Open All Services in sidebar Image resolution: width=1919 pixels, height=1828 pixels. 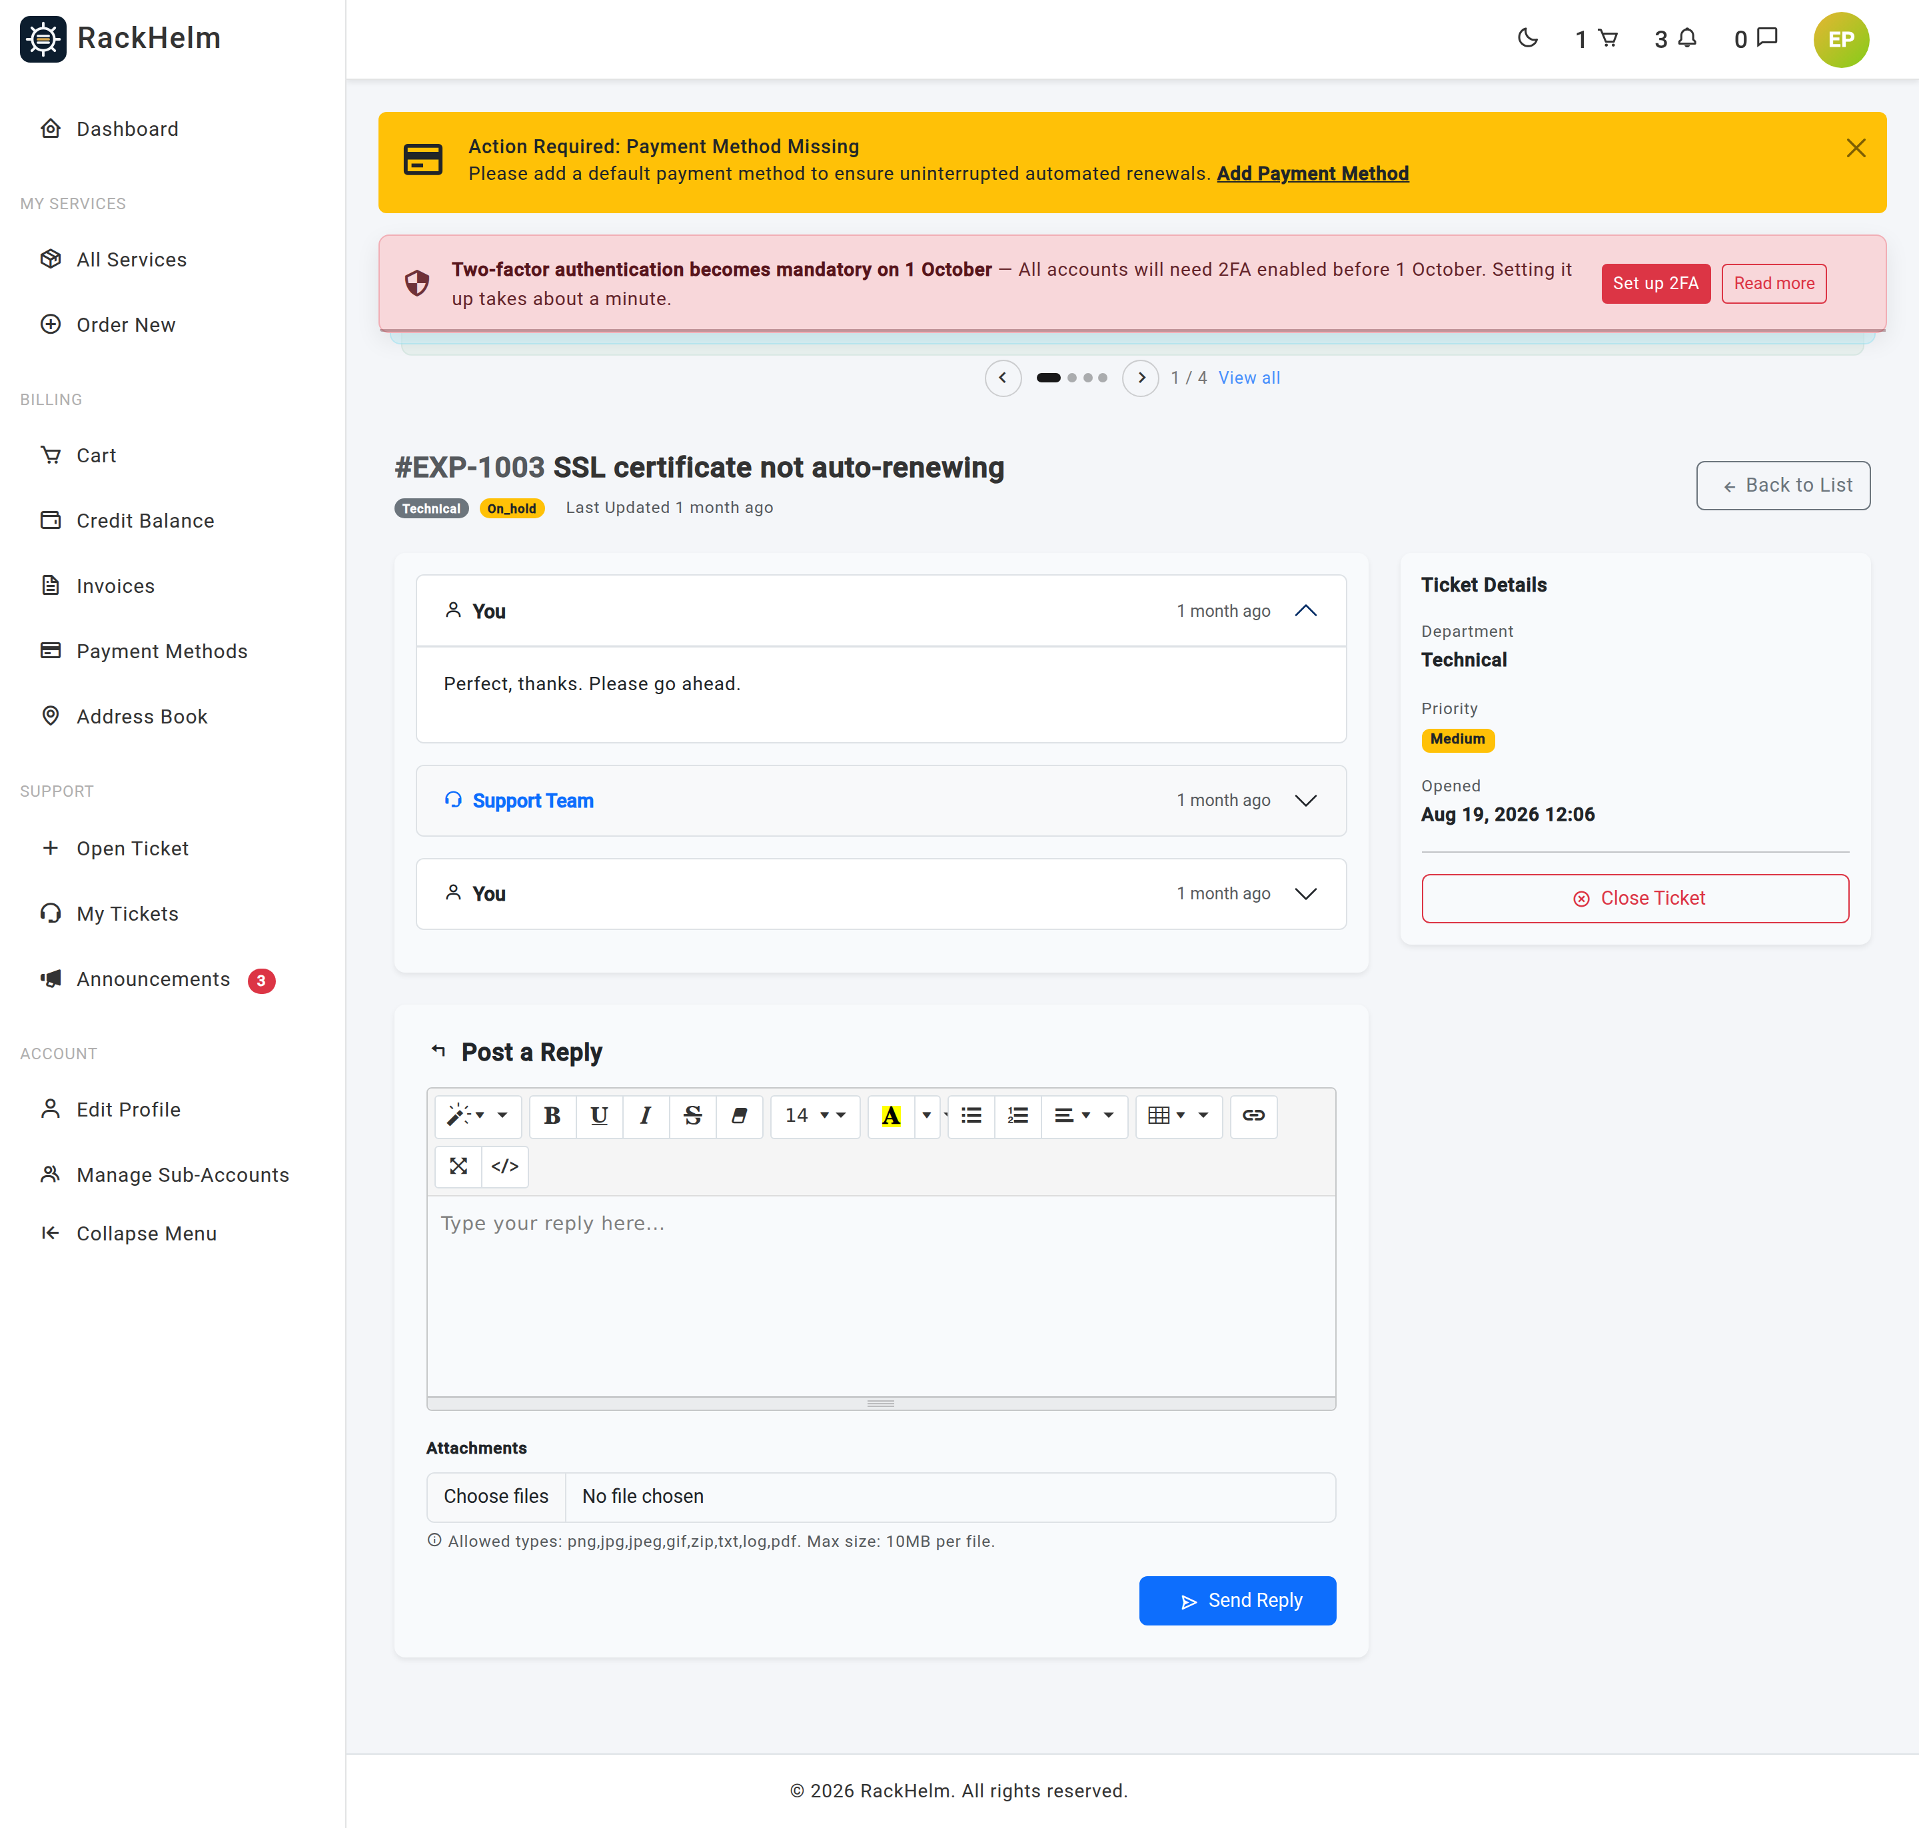131,259
